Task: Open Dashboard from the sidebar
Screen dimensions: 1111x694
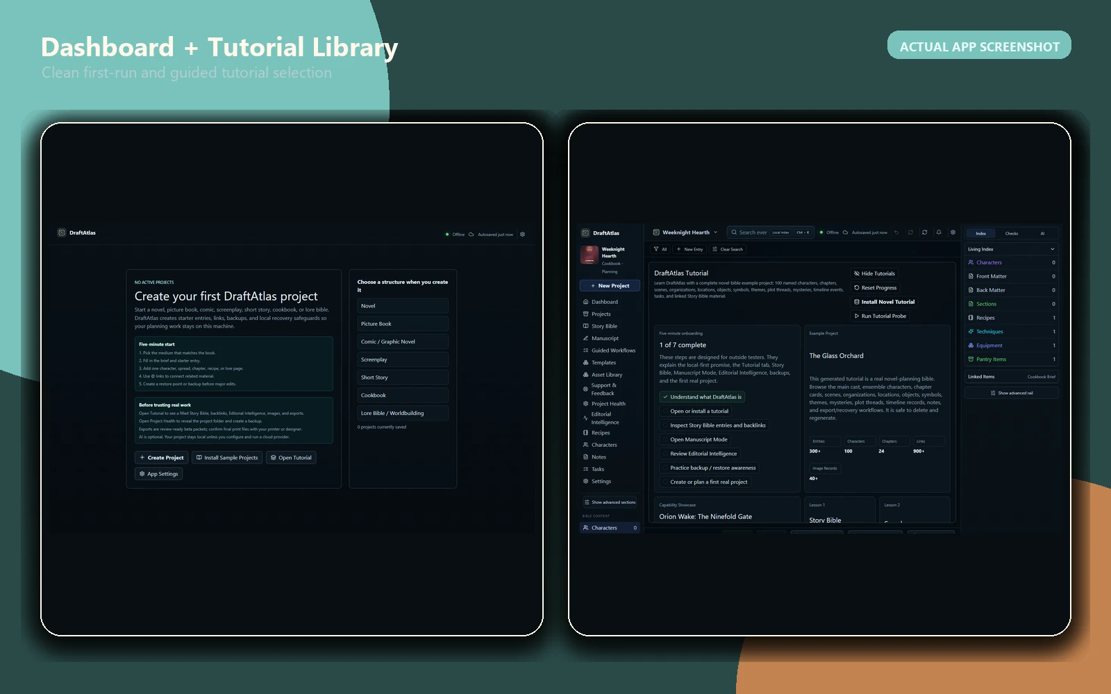Action: pyautogui.click(x=610, y=302)
